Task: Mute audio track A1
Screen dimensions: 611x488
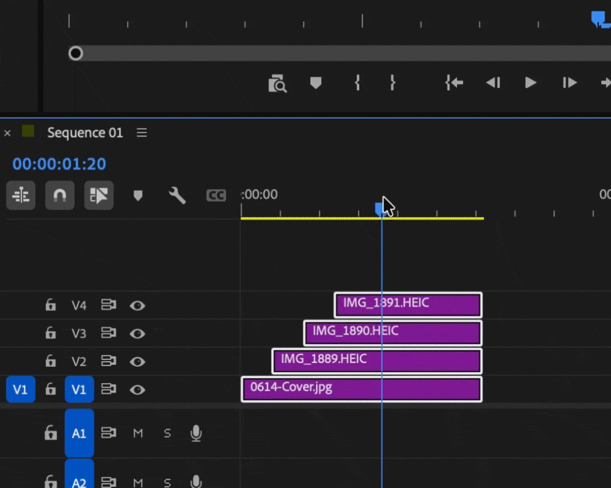Action: (138, 433)
